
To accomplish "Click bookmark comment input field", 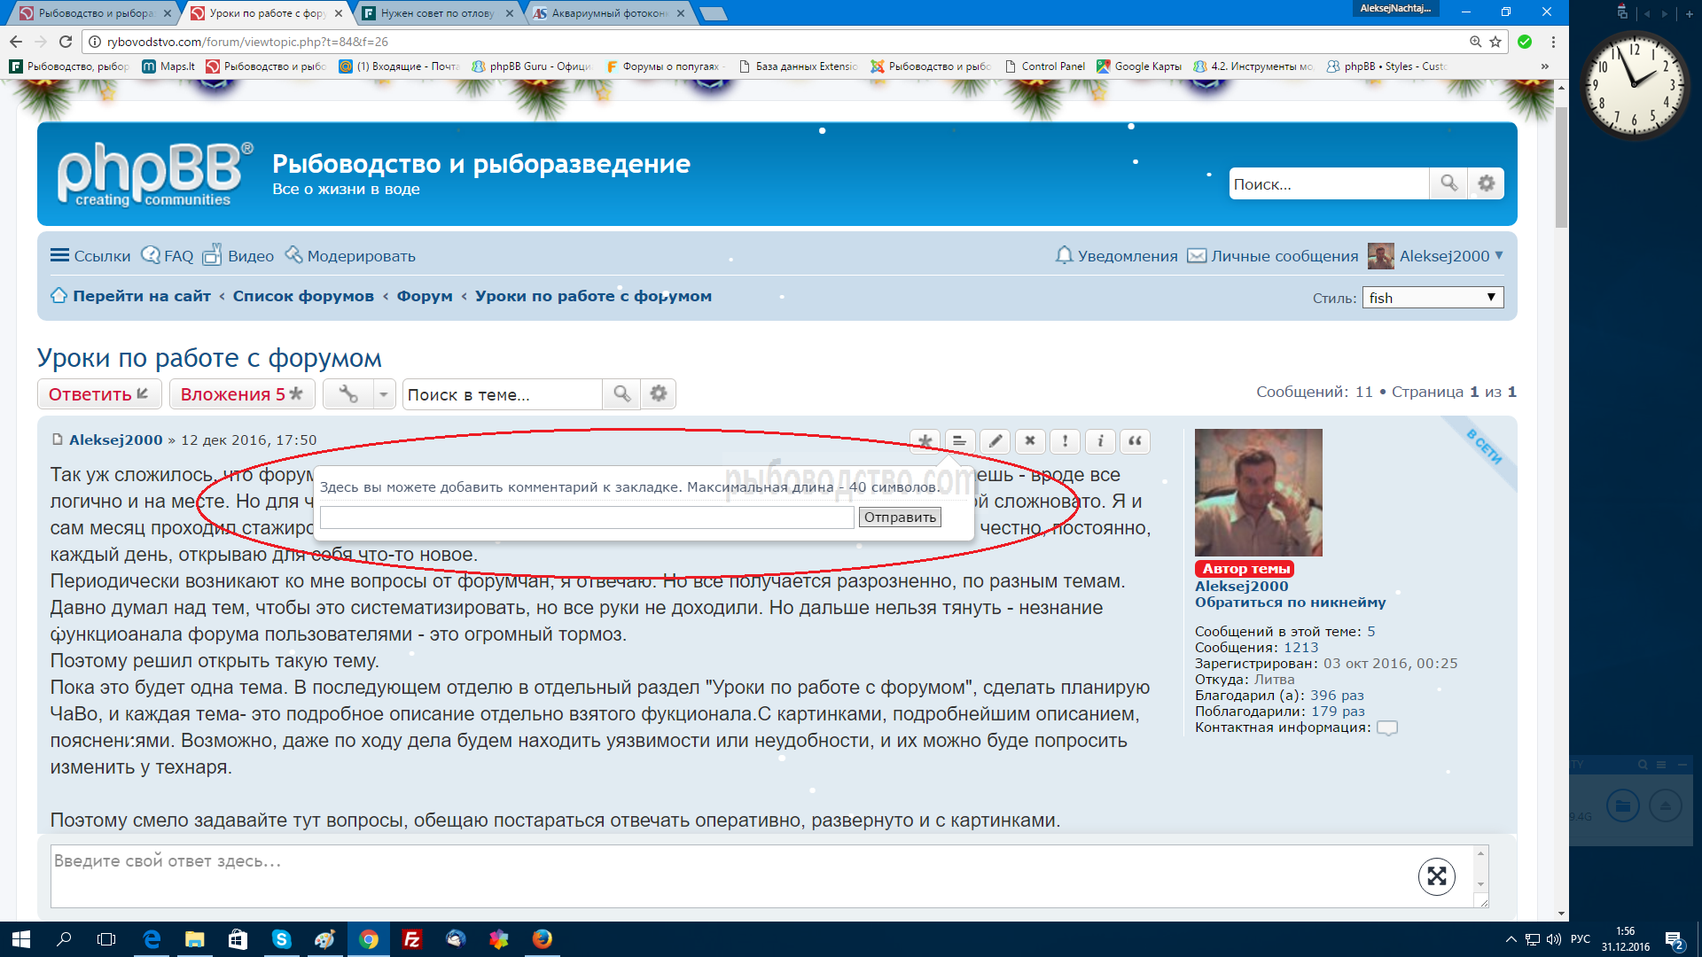I will (587, 517).
